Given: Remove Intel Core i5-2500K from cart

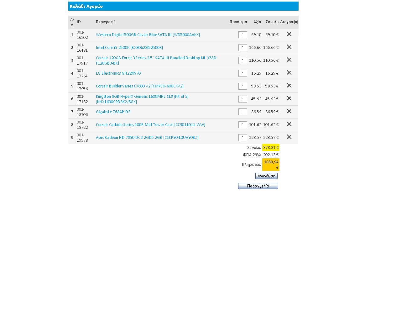Looking at the screenshot, I should coord(289,47).
